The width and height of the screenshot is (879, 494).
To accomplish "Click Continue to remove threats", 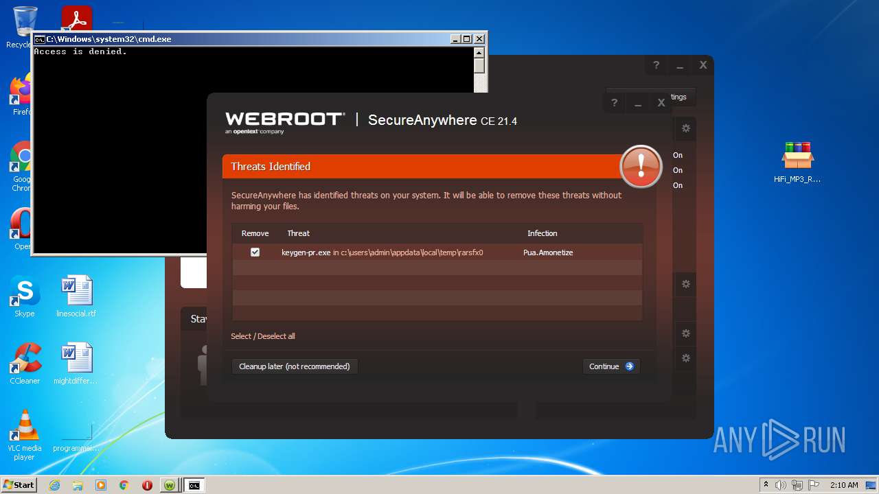I will tap(611, 366).
